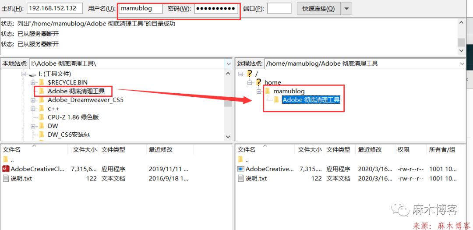Click the host address field 192.168.152.132
This screenshot has height=230, width=473.
pos(55,8)
